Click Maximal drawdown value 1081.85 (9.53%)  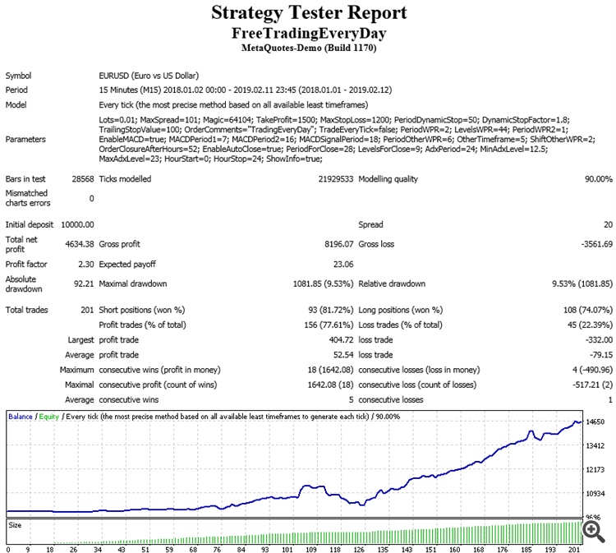coord(324,284)
